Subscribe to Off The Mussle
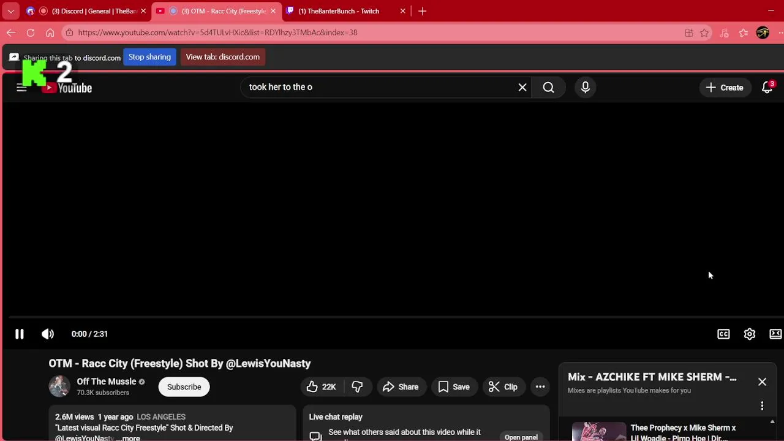The height and width of the screenshot is (441, 784). click(184, 386)
